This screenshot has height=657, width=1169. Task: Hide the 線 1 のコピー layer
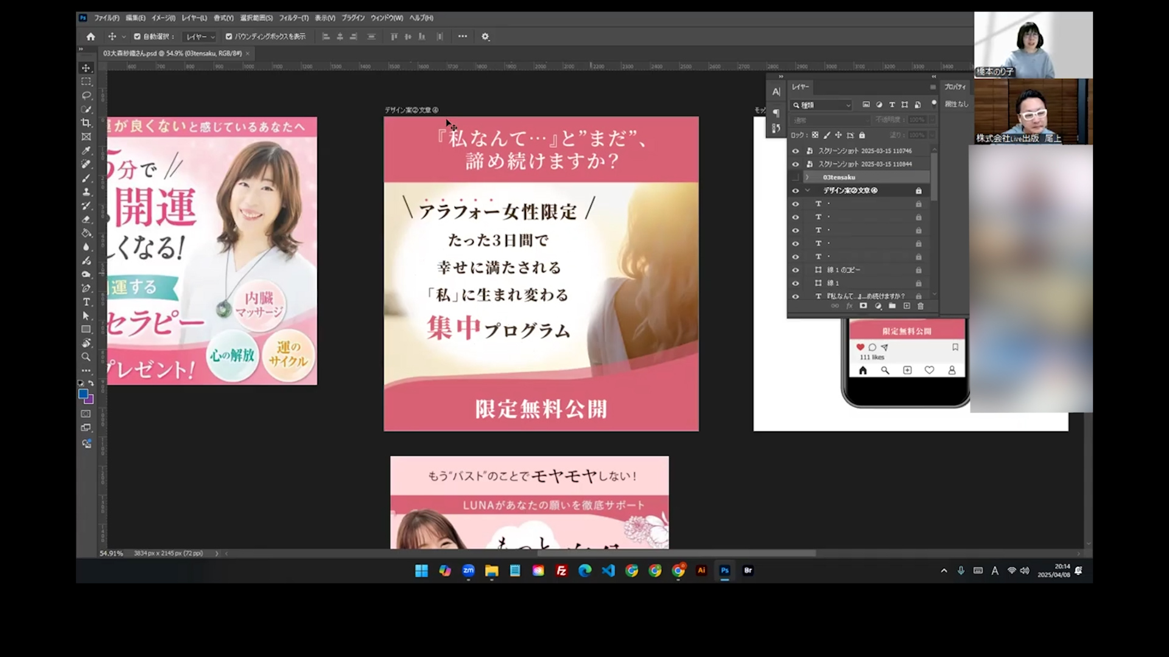pos(795,270)
